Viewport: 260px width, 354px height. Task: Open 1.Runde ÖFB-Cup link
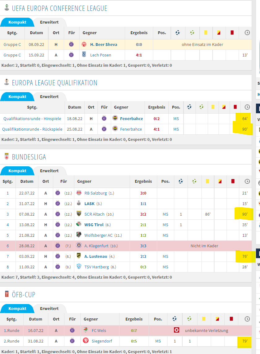[x=11, y=331]
